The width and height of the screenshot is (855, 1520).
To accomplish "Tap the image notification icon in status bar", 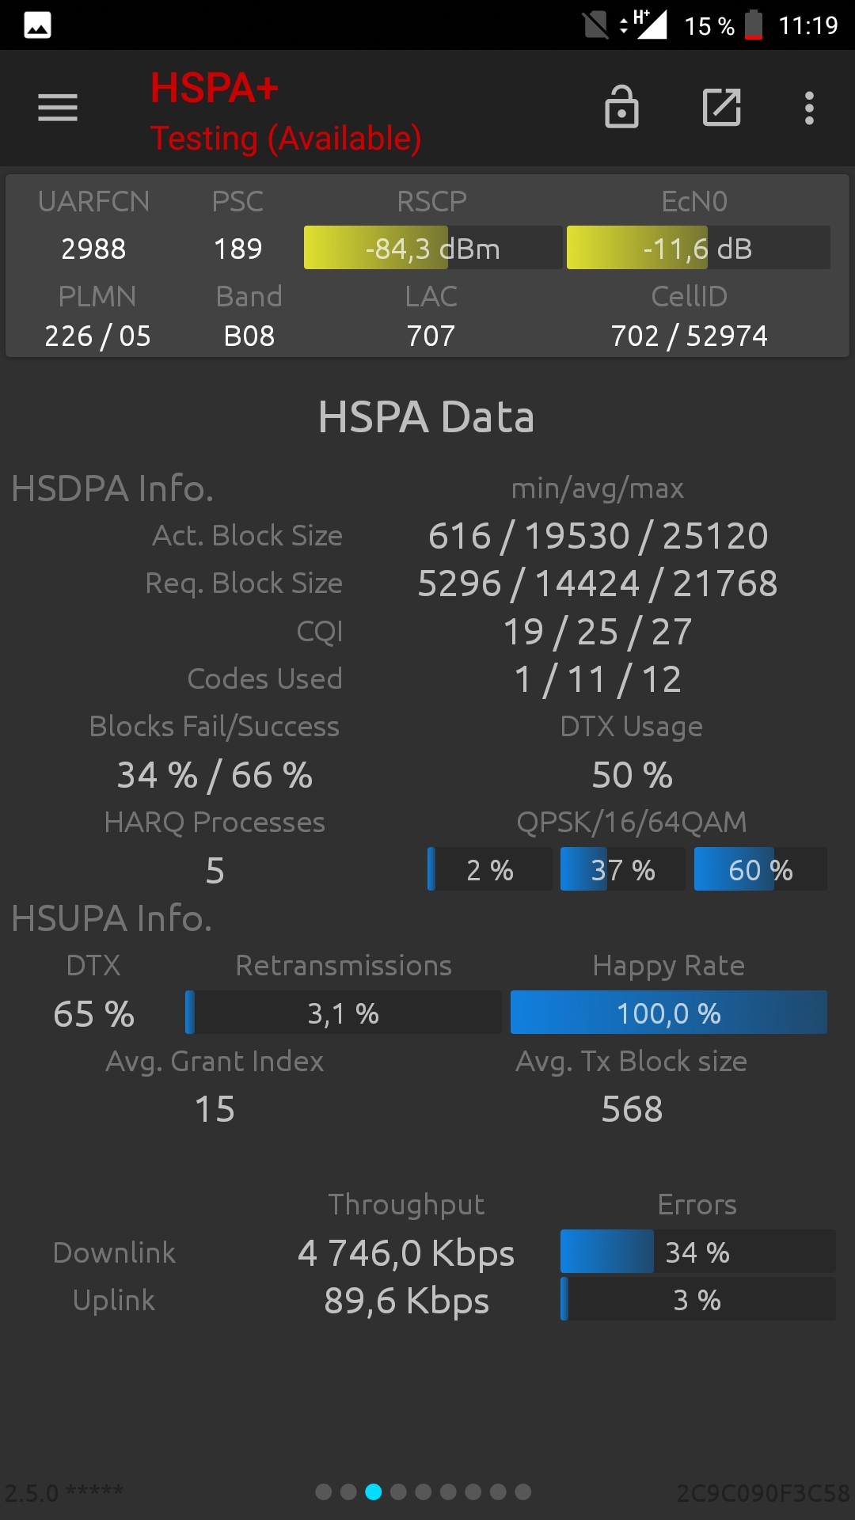I will tap(38, 25).
